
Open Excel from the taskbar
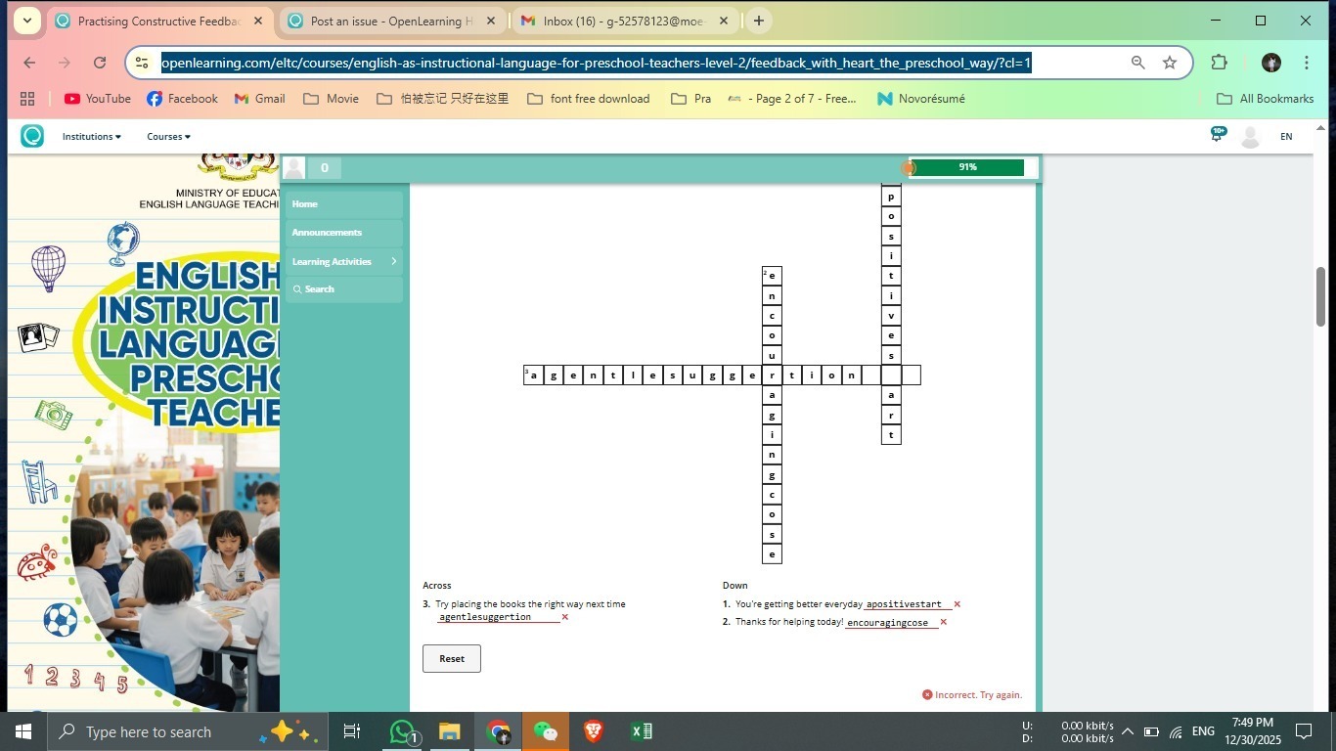pyautogui.click(x=641, y=731)
